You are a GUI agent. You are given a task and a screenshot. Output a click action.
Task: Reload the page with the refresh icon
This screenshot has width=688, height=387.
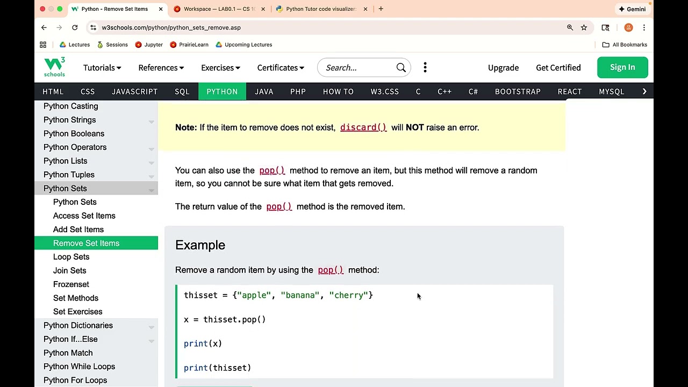pyautogui.click(x=75, y=27)
